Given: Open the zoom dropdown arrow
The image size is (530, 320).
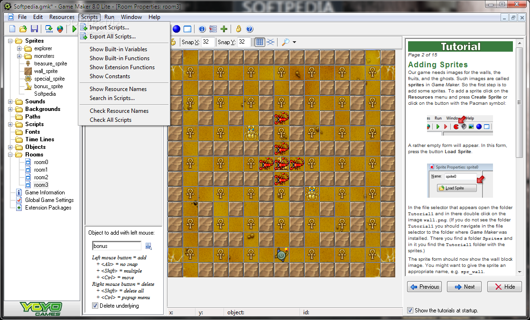Looking at the screenshot, I should coord(294,42).
